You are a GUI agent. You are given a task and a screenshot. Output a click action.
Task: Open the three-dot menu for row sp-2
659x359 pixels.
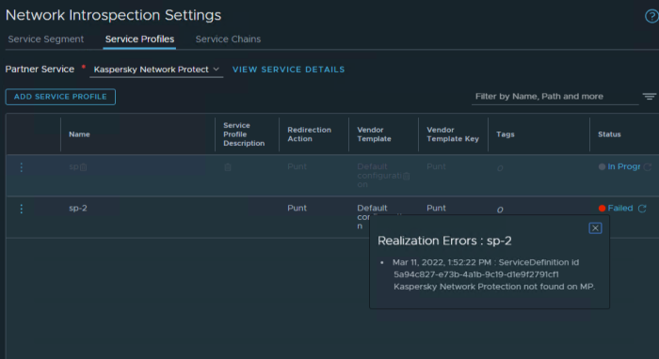[22, 209]
